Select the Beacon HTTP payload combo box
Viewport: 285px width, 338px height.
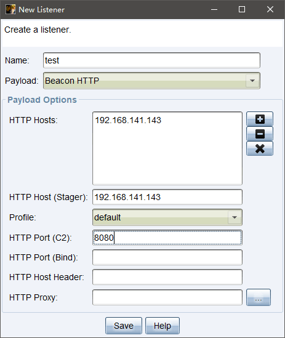click(151, 81)
